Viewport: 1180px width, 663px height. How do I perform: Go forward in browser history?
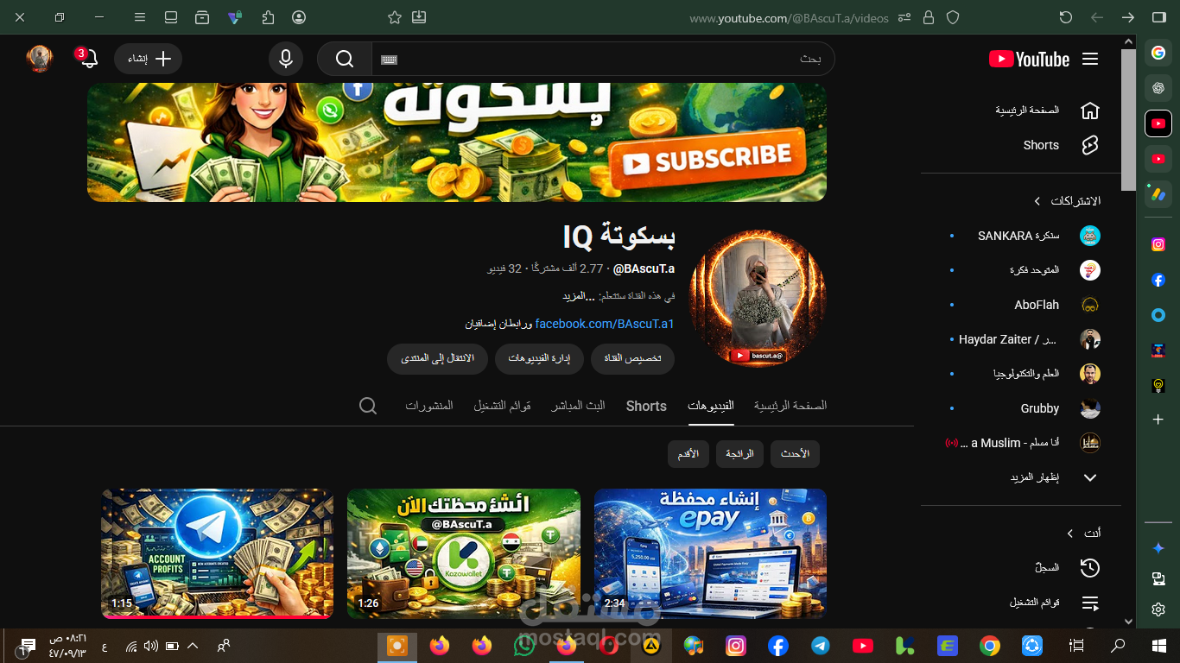tap(1128, 17)
